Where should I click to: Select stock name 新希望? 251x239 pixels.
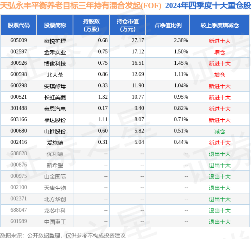[55, 165]
